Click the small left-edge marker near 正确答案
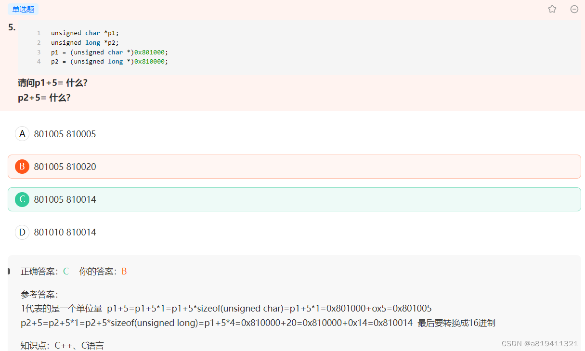This screenshot has height=351, width=585. coord(9,272)
